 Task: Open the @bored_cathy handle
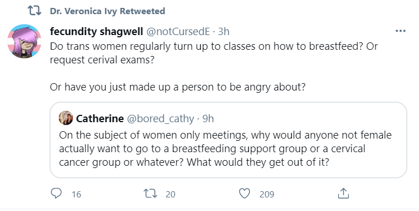click(x=161, y=118)
